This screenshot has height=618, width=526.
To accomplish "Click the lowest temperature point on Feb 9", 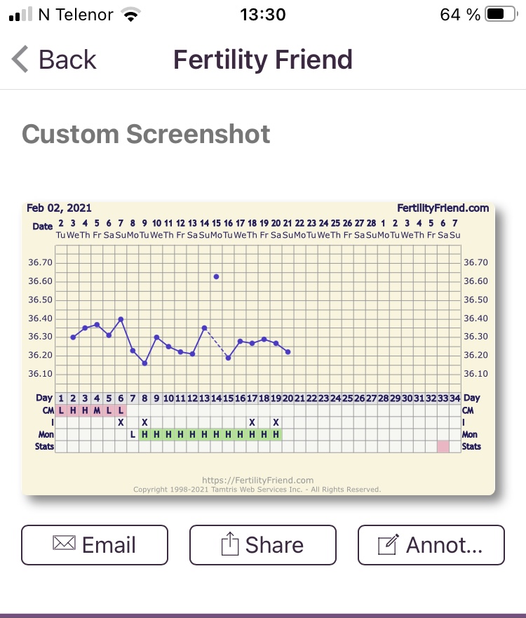I will pos(144,363).
